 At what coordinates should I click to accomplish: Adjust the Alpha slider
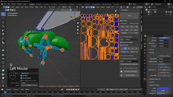[x=164, y=38]
